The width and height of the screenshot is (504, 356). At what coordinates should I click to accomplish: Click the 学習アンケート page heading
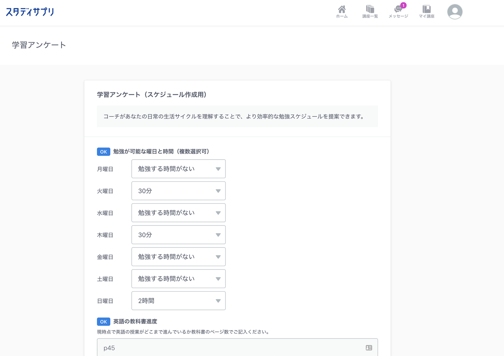click(x=39, y=45)
